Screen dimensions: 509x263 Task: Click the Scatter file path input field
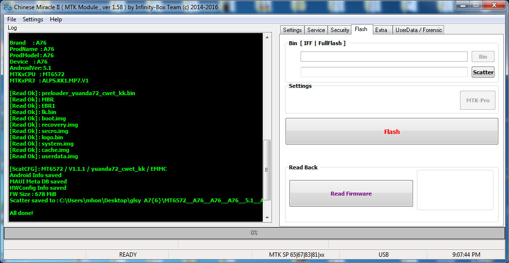[384, 72]
